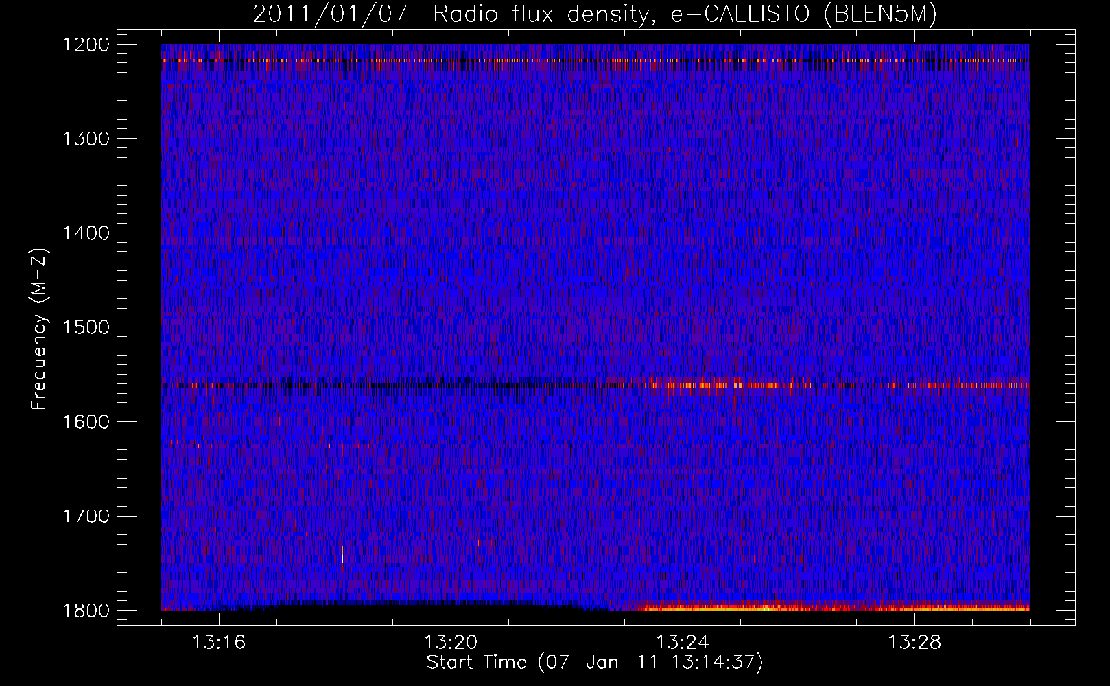Click the 'Start Time (07-Jan-11 13:14:37)' label
The width and height of the screenshot is (1110, 686).
pyautogui.click(x=595, y=663)
